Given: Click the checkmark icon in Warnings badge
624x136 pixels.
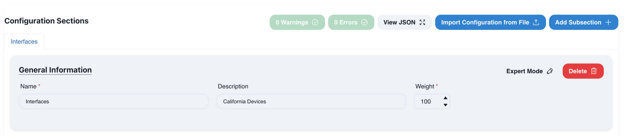Looking at the screenshot, I should (315, 22).
